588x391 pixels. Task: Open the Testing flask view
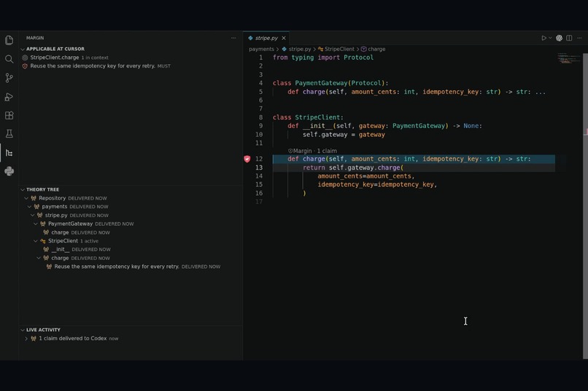coord(9,133)
